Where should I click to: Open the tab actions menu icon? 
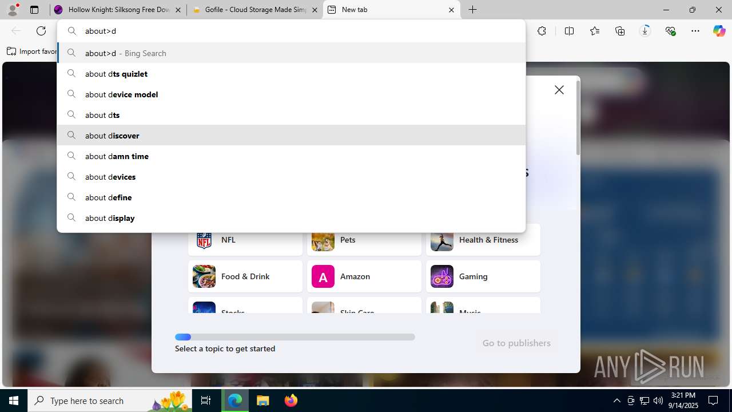tap(34, 10)
